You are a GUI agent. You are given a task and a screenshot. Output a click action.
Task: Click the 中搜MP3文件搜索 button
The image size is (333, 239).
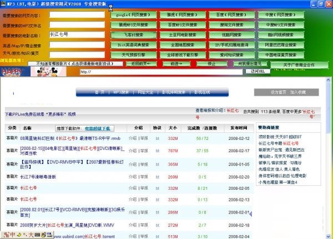click(281, 25)
